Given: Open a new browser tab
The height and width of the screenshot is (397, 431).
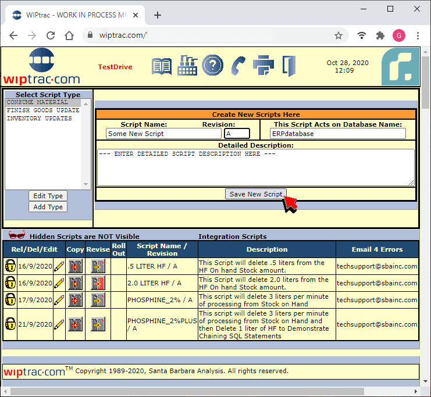Looking at the screenshot, I should tap(158, 15).
